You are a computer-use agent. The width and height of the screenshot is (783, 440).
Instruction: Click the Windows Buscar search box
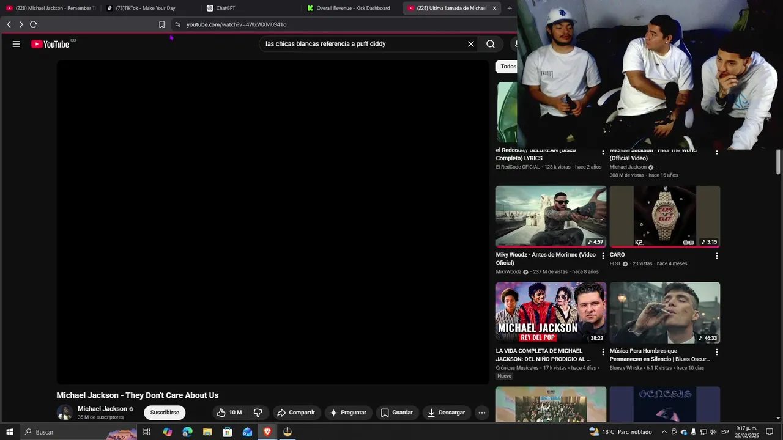[80, 432]
